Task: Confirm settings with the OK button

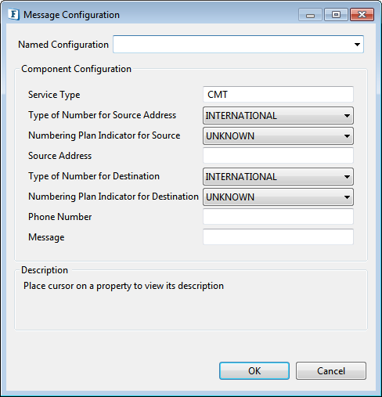Action: click(254, 371)
